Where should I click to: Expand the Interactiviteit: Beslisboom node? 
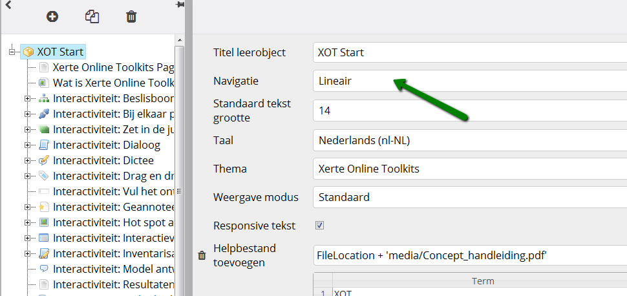[x=27, y=98]
